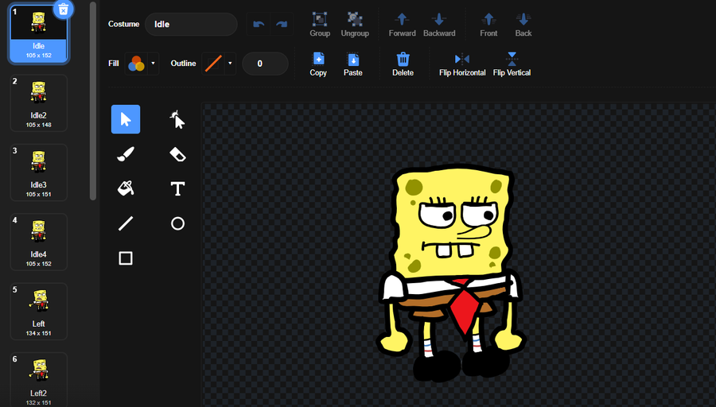Viewport: 716px width, 407px height.
Task: Select costume 5 Left thumbnail
Action: coord(38,311)
